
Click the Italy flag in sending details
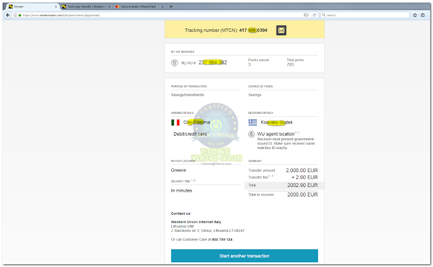point(175,122)
